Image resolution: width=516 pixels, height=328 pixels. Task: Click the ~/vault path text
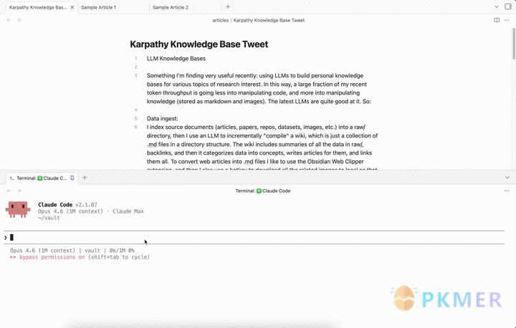[x=49, y=218]
